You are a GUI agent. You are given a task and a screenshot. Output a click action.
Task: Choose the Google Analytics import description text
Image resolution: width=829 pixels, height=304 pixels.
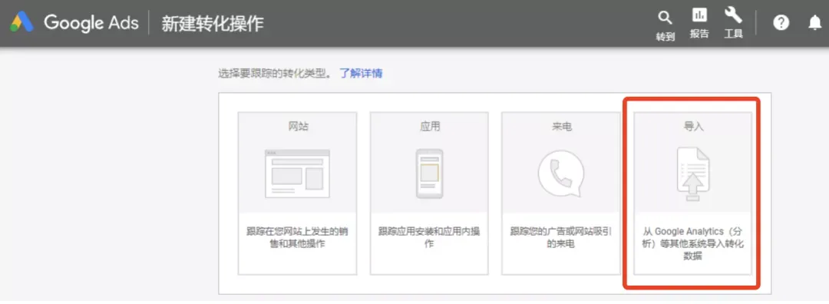click(x=693, y=244)
